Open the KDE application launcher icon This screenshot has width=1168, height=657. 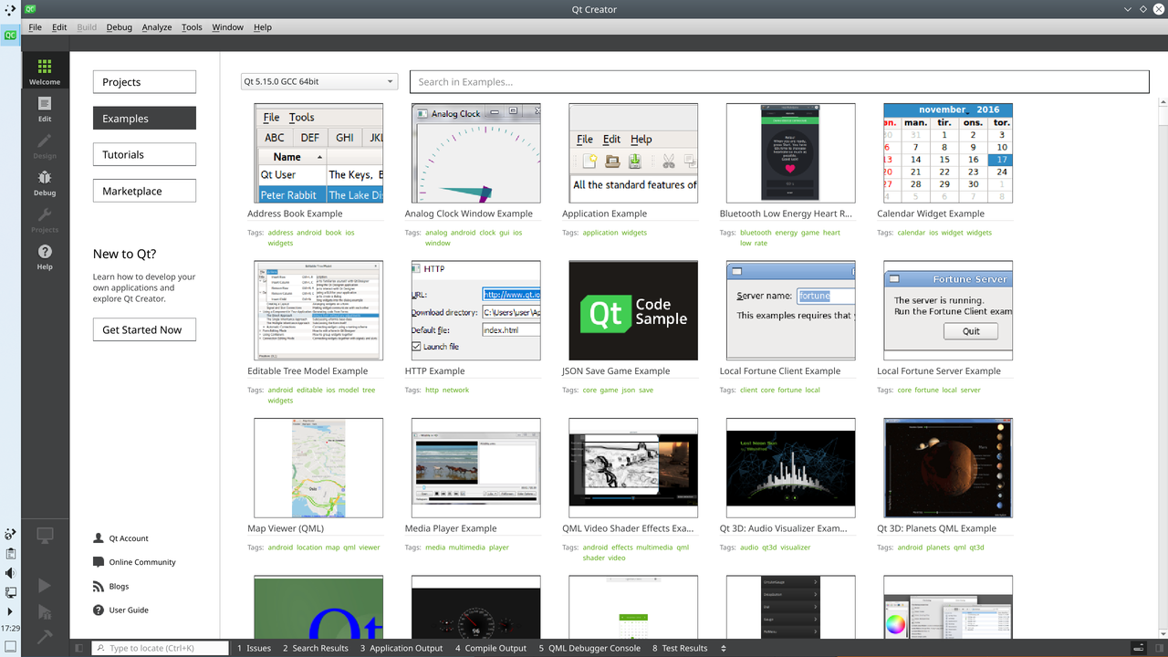pos(10,9)
